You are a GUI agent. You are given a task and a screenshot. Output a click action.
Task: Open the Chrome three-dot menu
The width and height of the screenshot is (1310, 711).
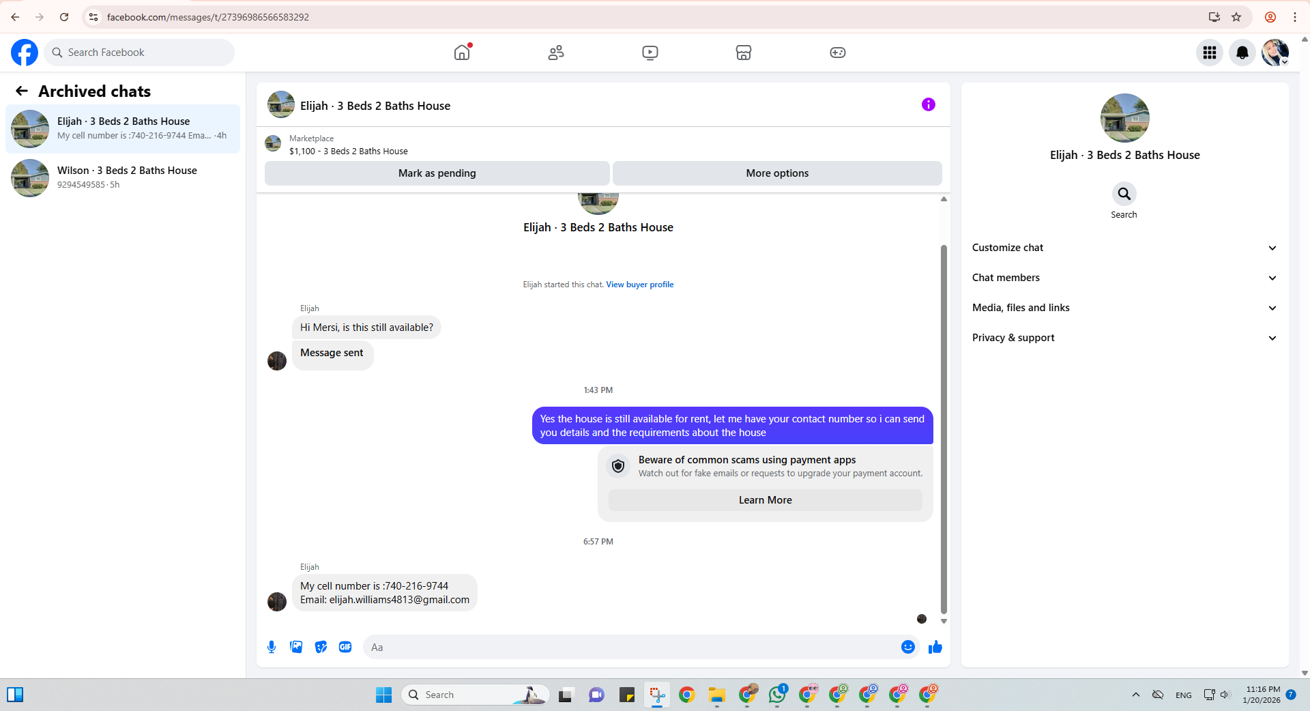point(1295,17)
